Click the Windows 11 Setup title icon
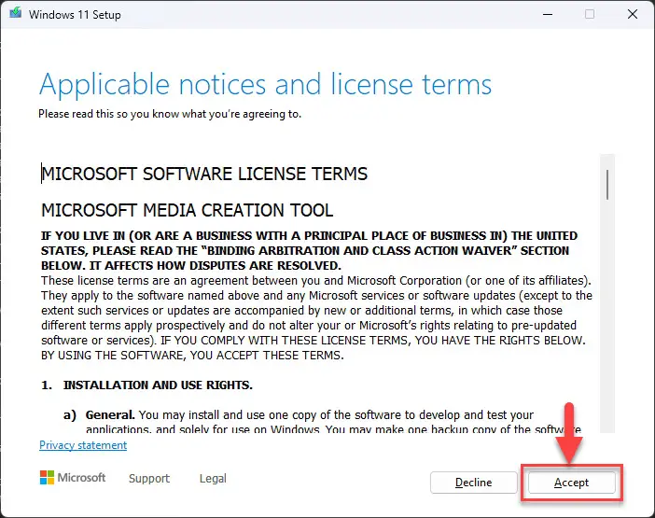 coord(16,13)
